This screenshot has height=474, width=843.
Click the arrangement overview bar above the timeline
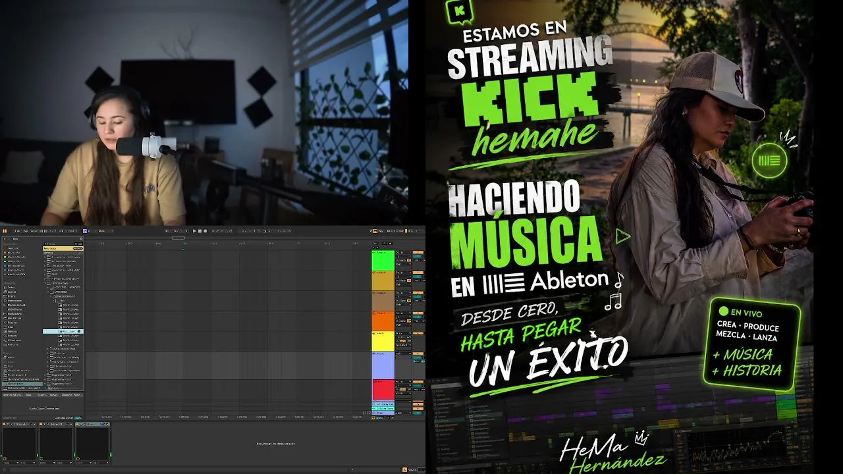227,238
